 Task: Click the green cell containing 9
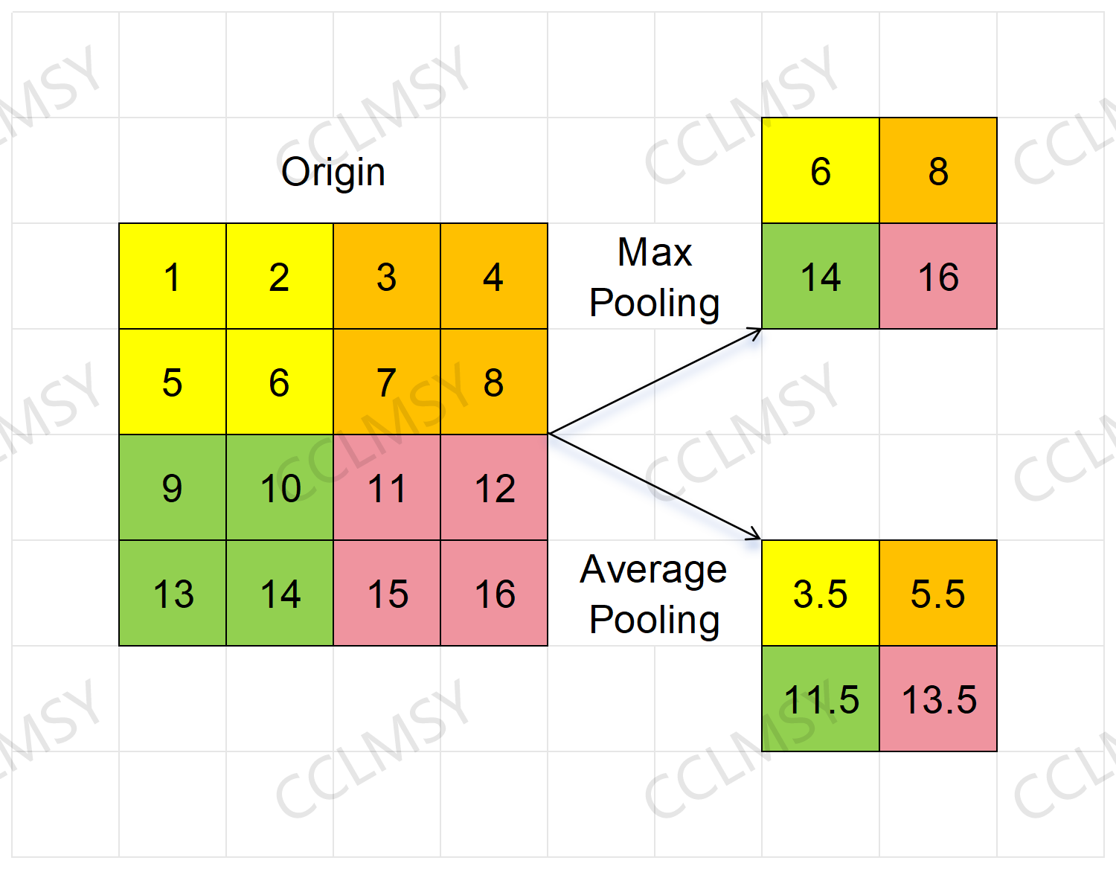pyautogui.click(x=172, y=488)
